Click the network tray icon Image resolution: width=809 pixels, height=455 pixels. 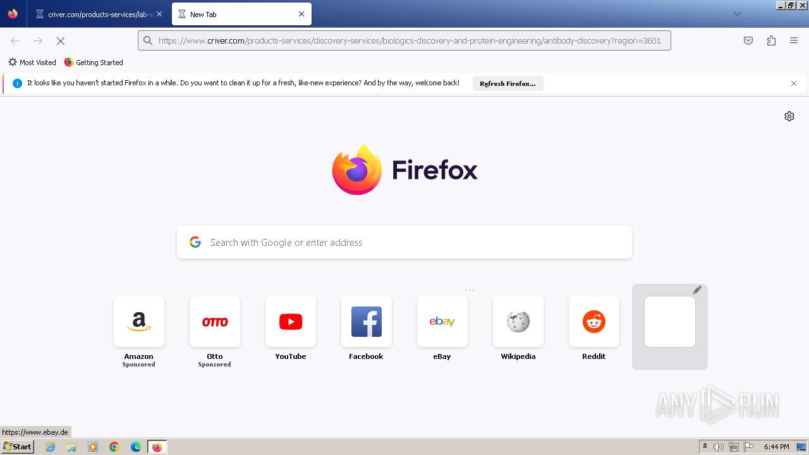click(x=734, y=447)
